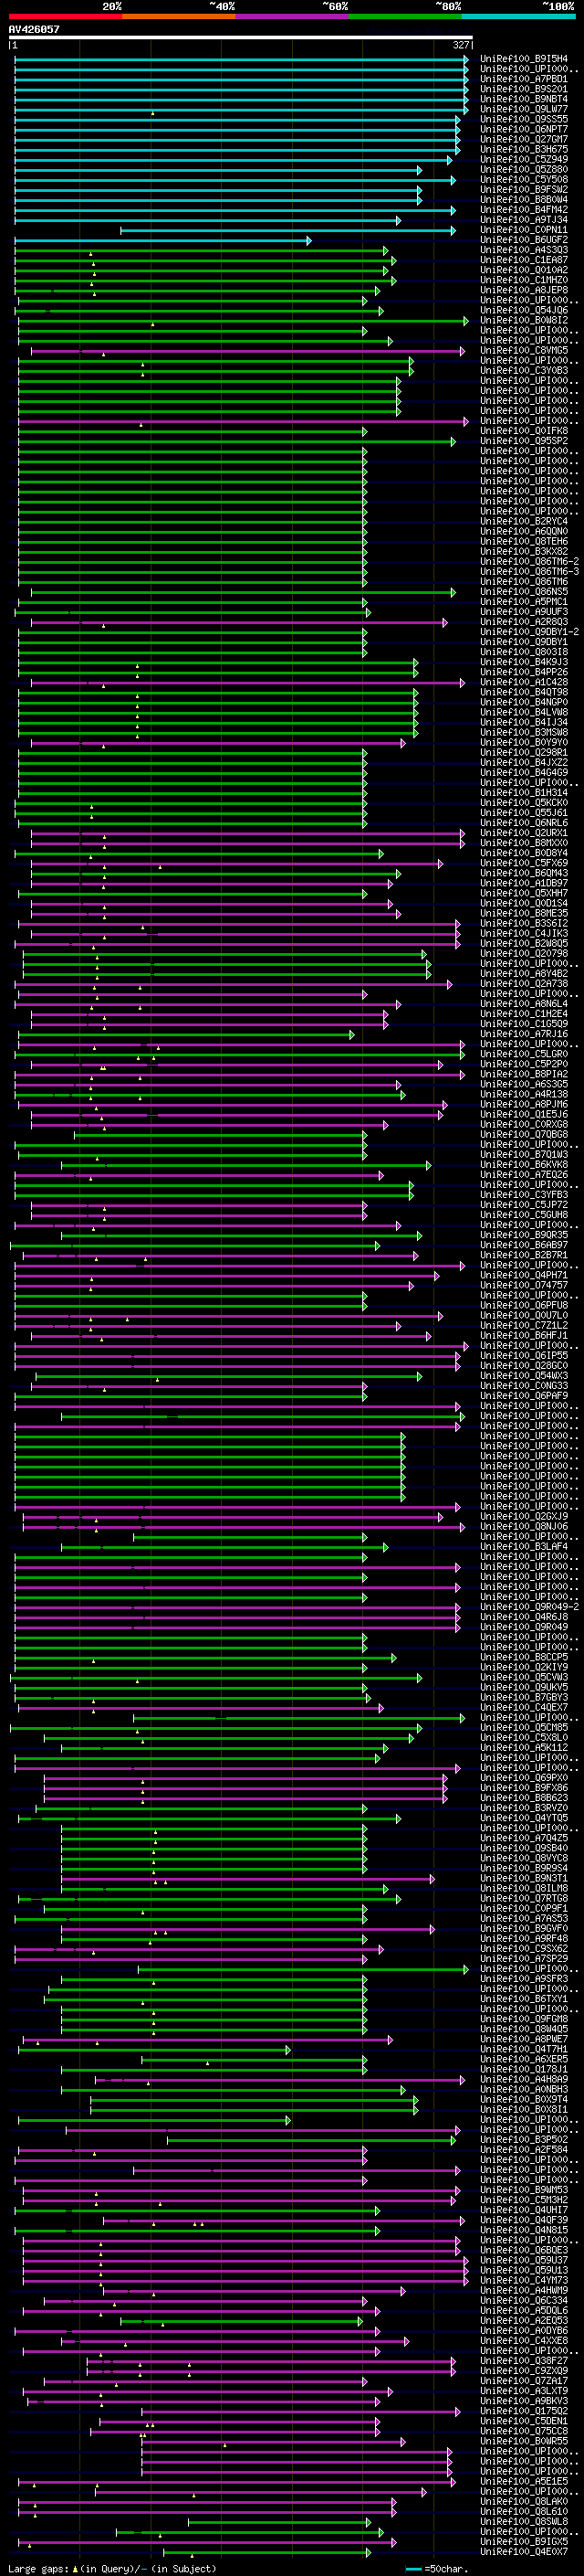
Task: Choose hit UniRef100_Q9DBY1-2
Action: 529,632
